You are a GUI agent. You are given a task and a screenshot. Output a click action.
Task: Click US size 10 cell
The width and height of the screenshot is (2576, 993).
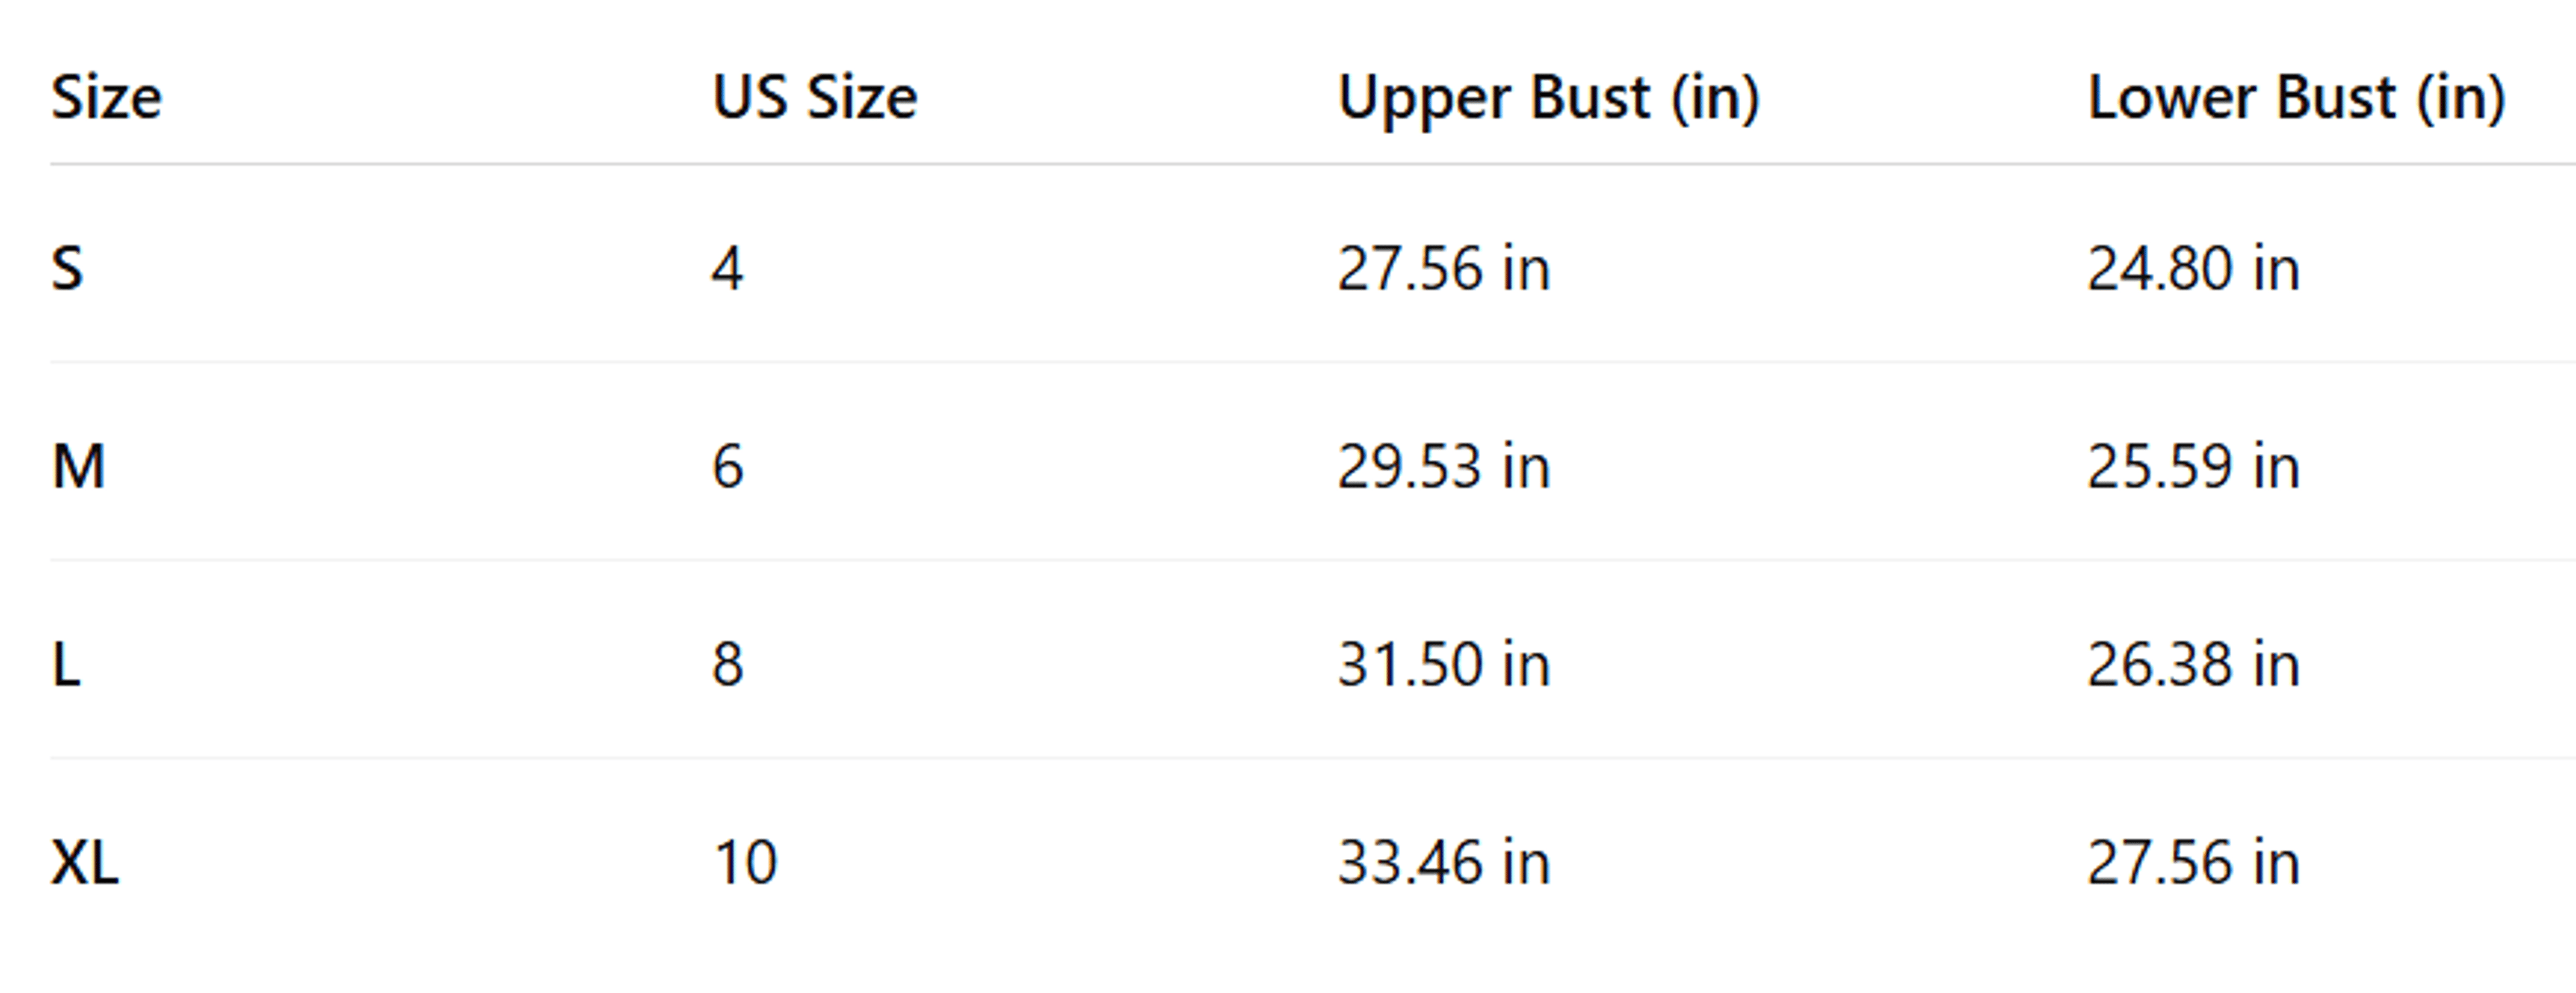(x=744, y=862)
